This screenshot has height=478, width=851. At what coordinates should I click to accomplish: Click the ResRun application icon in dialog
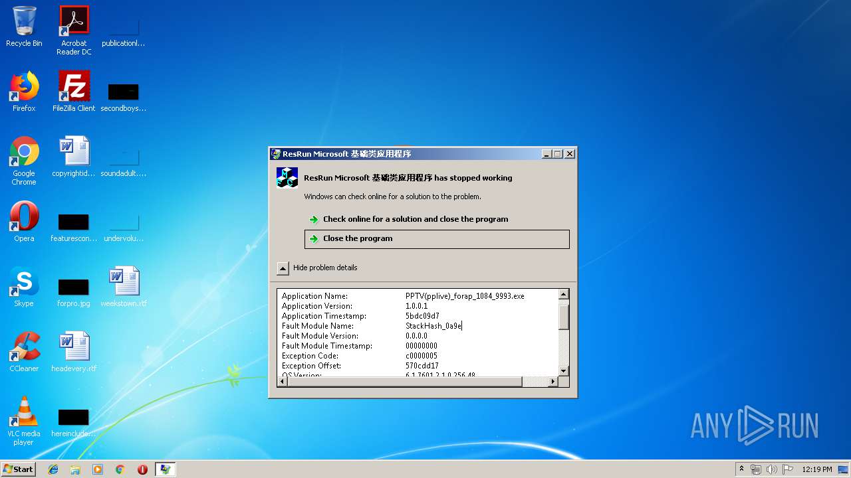287,178
